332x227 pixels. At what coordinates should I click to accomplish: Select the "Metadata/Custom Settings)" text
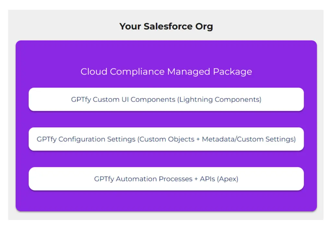point(249,139)
